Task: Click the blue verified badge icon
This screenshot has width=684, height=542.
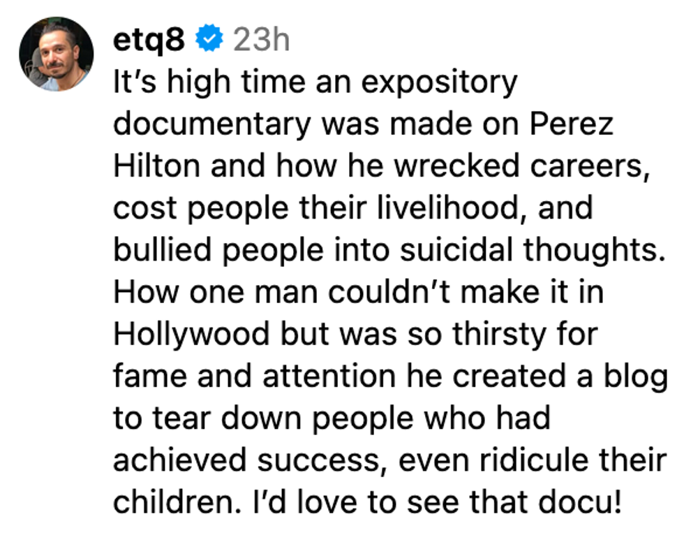Action: 208,41
